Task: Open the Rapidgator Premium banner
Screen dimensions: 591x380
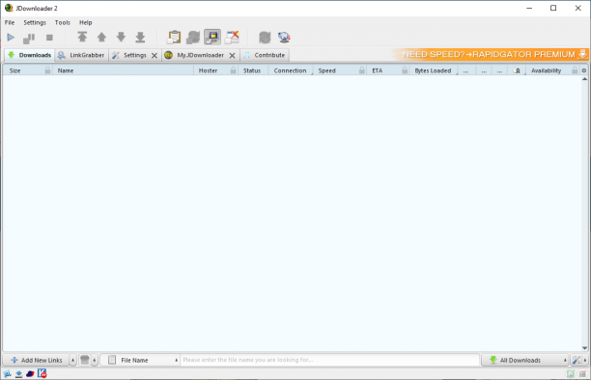Action: tap(490, 54)
